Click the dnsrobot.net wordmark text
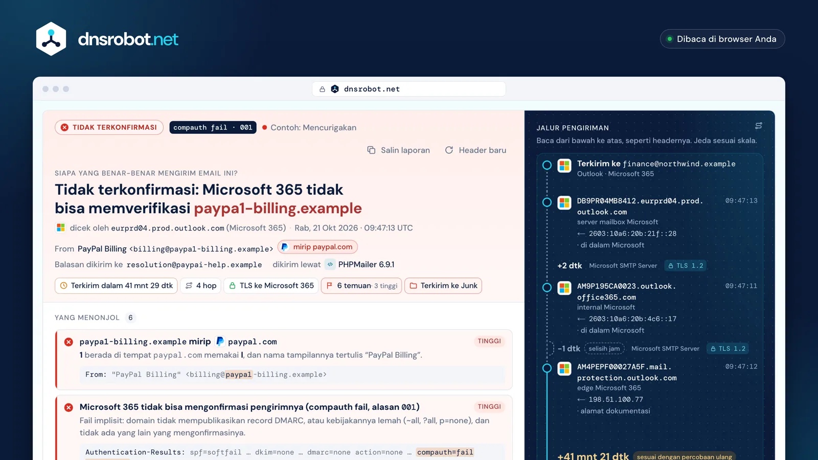 click(128, 39)
